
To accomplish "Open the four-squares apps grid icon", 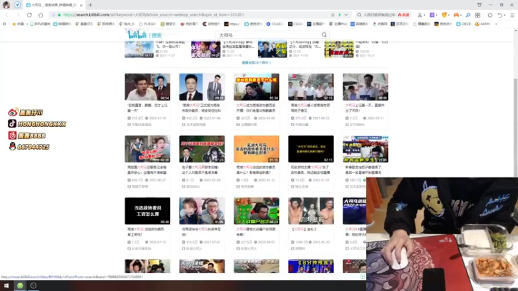I will [x=478, y=15].
